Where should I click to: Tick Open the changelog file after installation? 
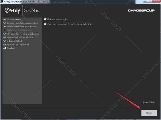pyautogui.click(x=45, y=24)
